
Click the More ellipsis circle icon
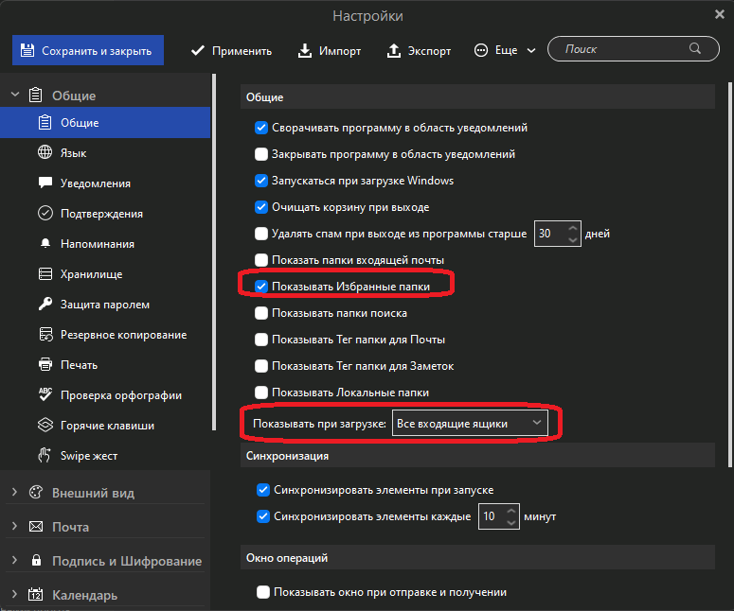coord(481,50)
